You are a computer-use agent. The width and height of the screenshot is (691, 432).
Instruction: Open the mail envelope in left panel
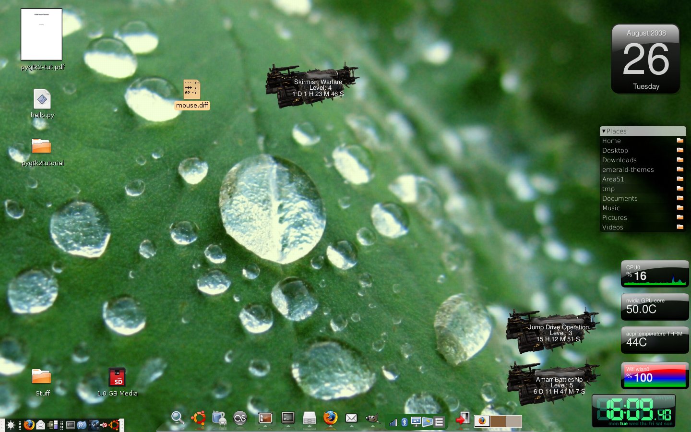click(41, 425)
